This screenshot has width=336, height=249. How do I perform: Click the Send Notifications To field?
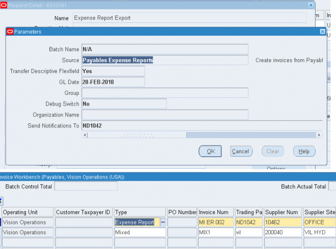point(202,126)
